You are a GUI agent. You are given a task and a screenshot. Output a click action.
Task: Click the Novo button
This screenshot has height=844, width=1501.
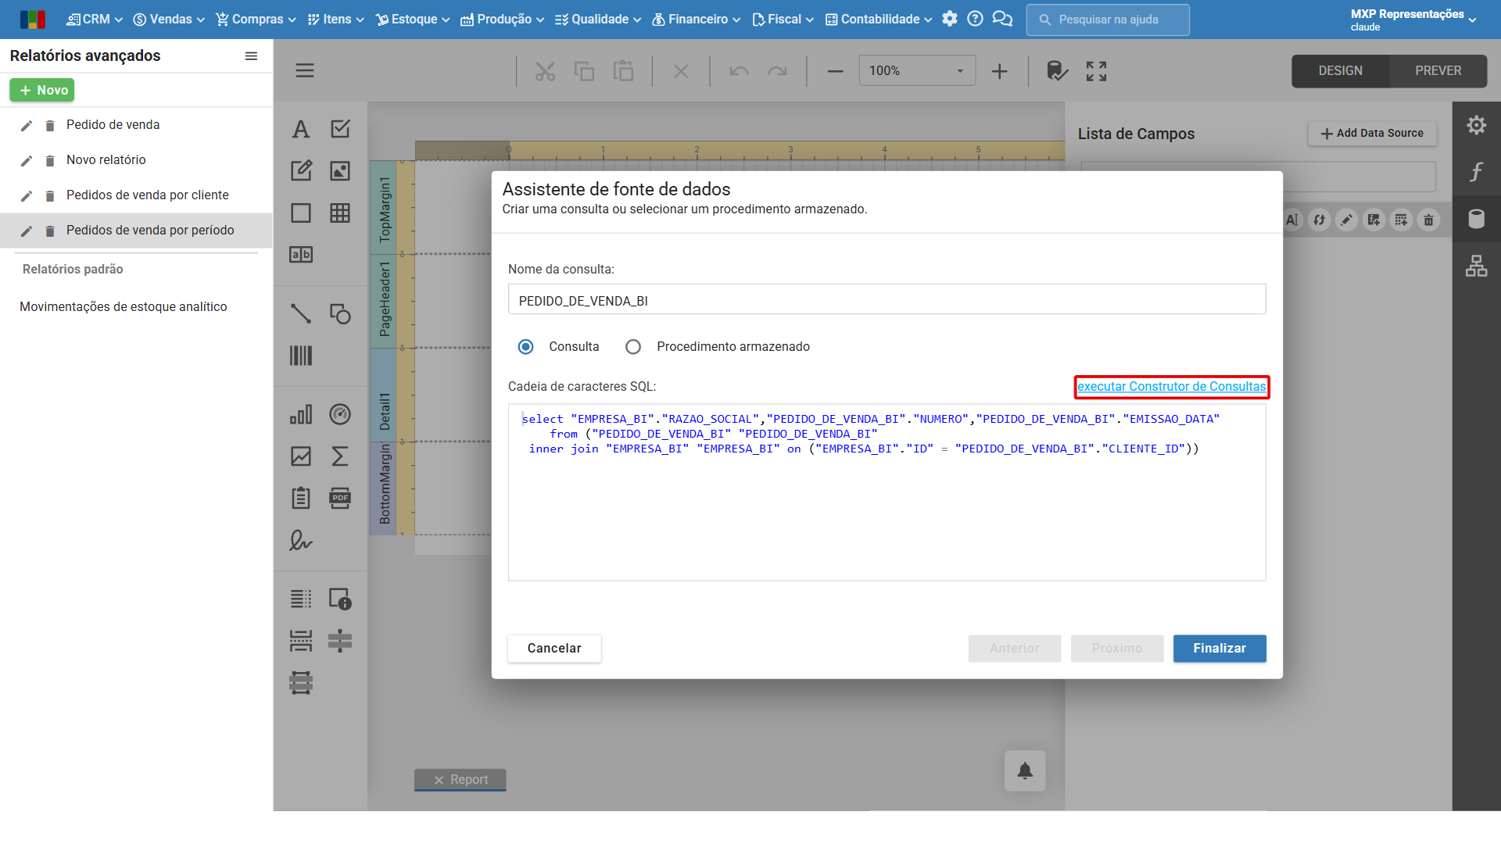coord(42,91)
